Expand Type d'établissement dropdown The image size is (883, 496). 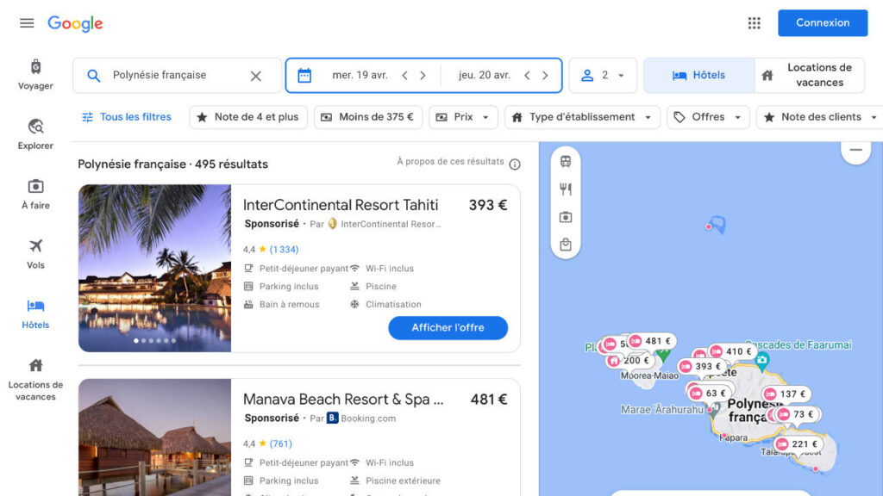582,117
